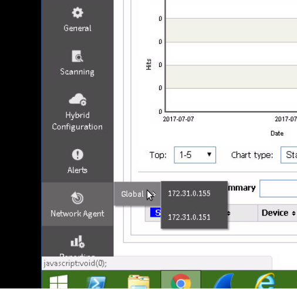This screenshot has width=297, height=289.
Task: Click the summary search input field
Action: [278, 188]
